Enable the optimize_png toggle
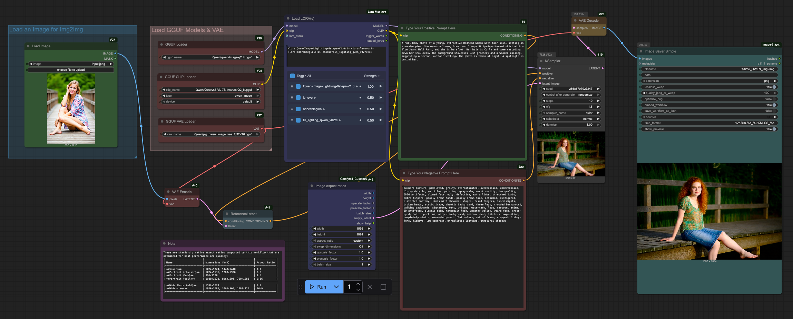 (x=774, y=99)
